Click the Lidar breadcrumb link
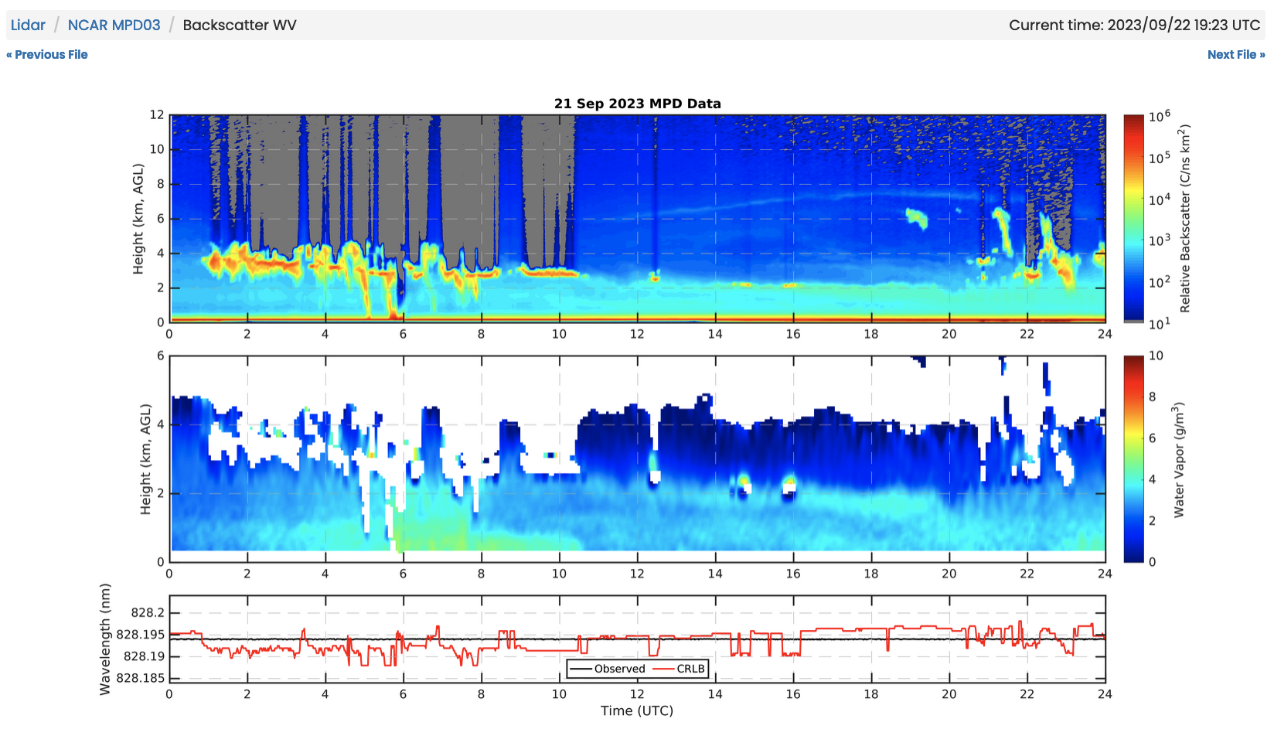 [28, 25]
